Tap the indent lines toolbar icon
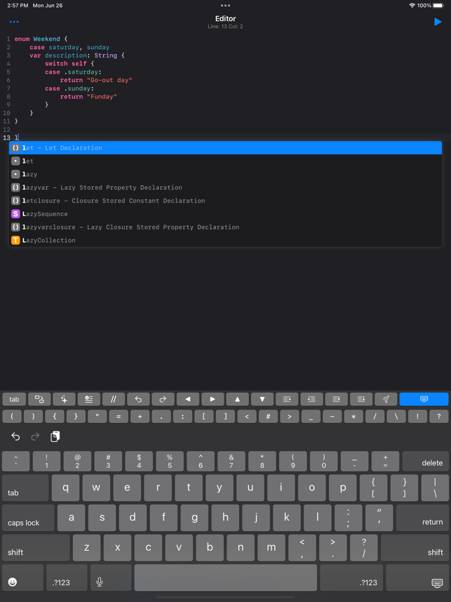451x602 pixels. [x=311, y=399]
